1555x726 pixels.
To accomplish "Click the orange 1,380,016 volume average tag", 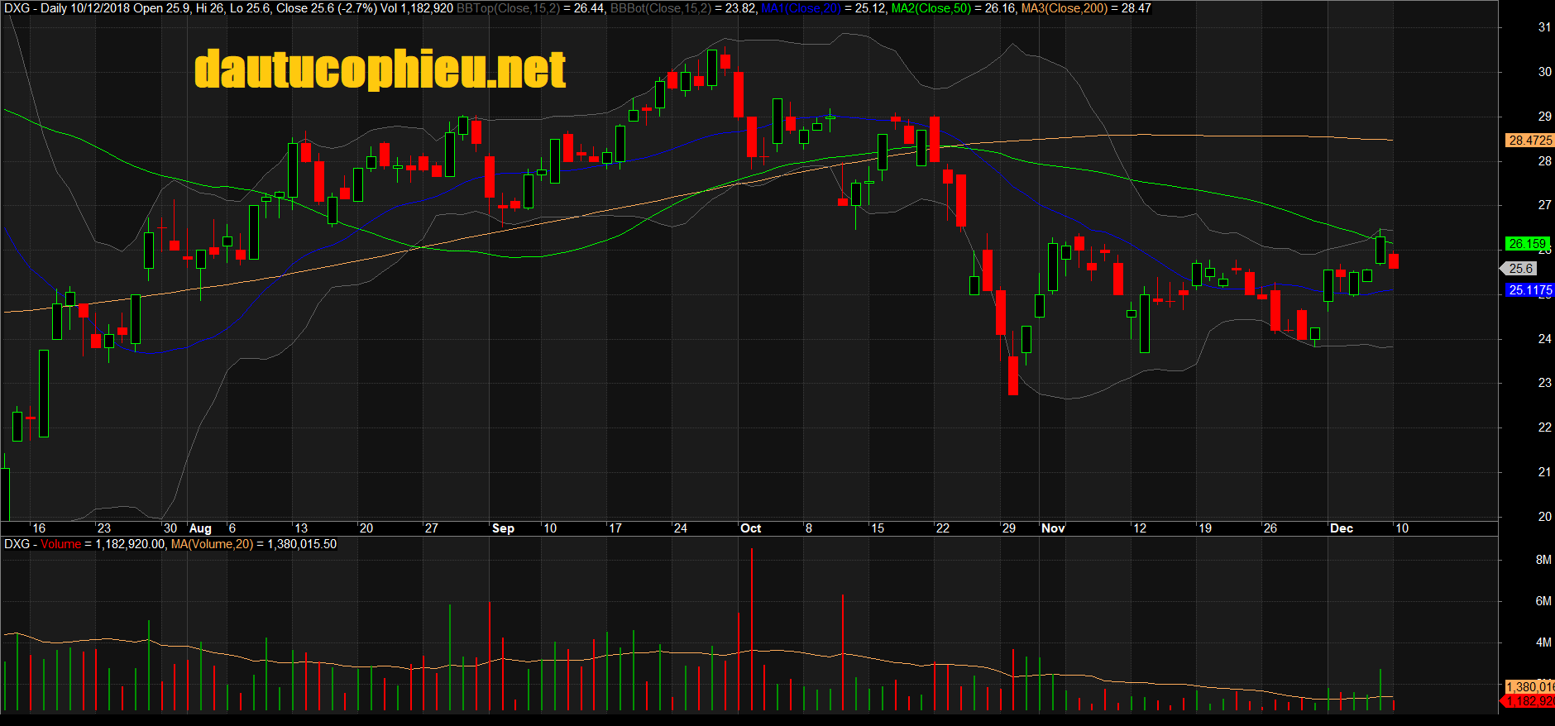I will 1529,687.
